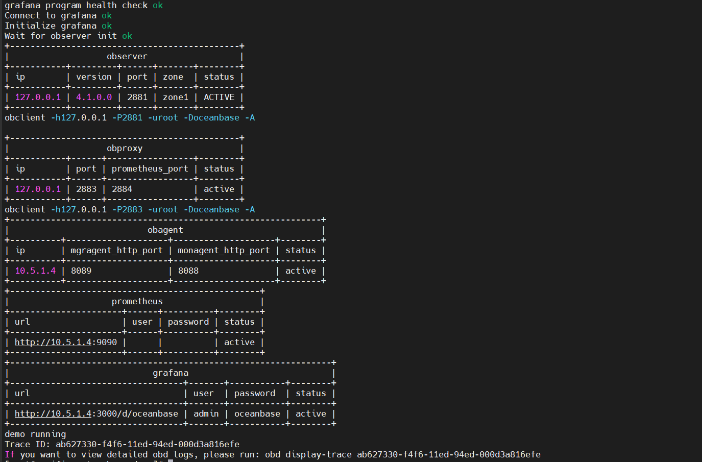This screenshot has width=702, height=462.
Task: Click the grafana active status
Action: (x=311, y=414)
